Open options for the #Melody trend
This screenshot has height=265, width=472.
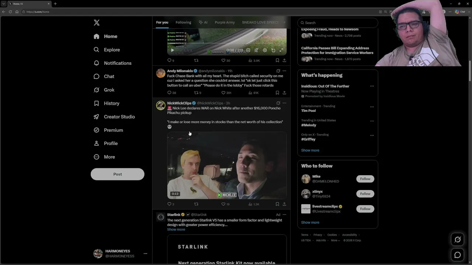[372, 121]
